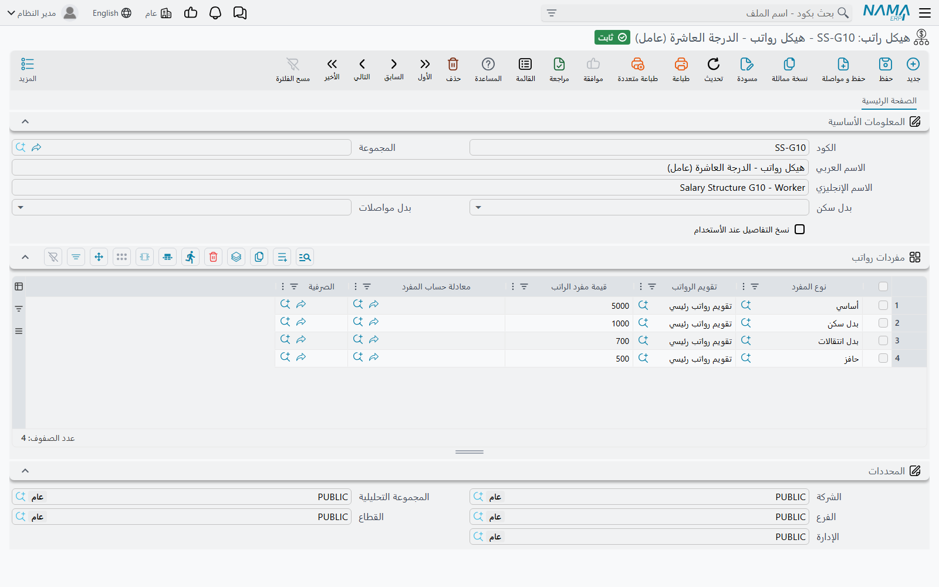Click the حذف delete toolbar icon
The width and height of the screenshot is (939, 587).
453,64
